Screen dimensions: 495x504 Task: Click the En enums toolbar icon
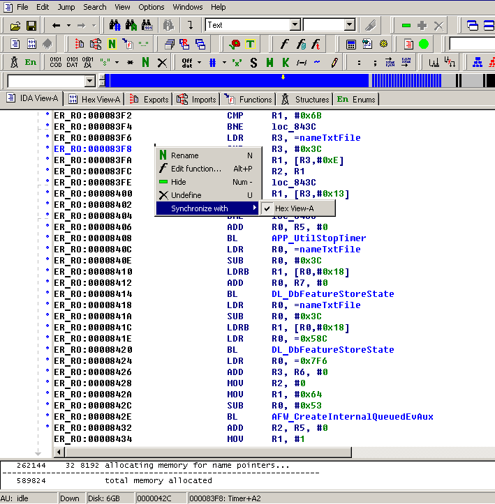tap(31, 62)
